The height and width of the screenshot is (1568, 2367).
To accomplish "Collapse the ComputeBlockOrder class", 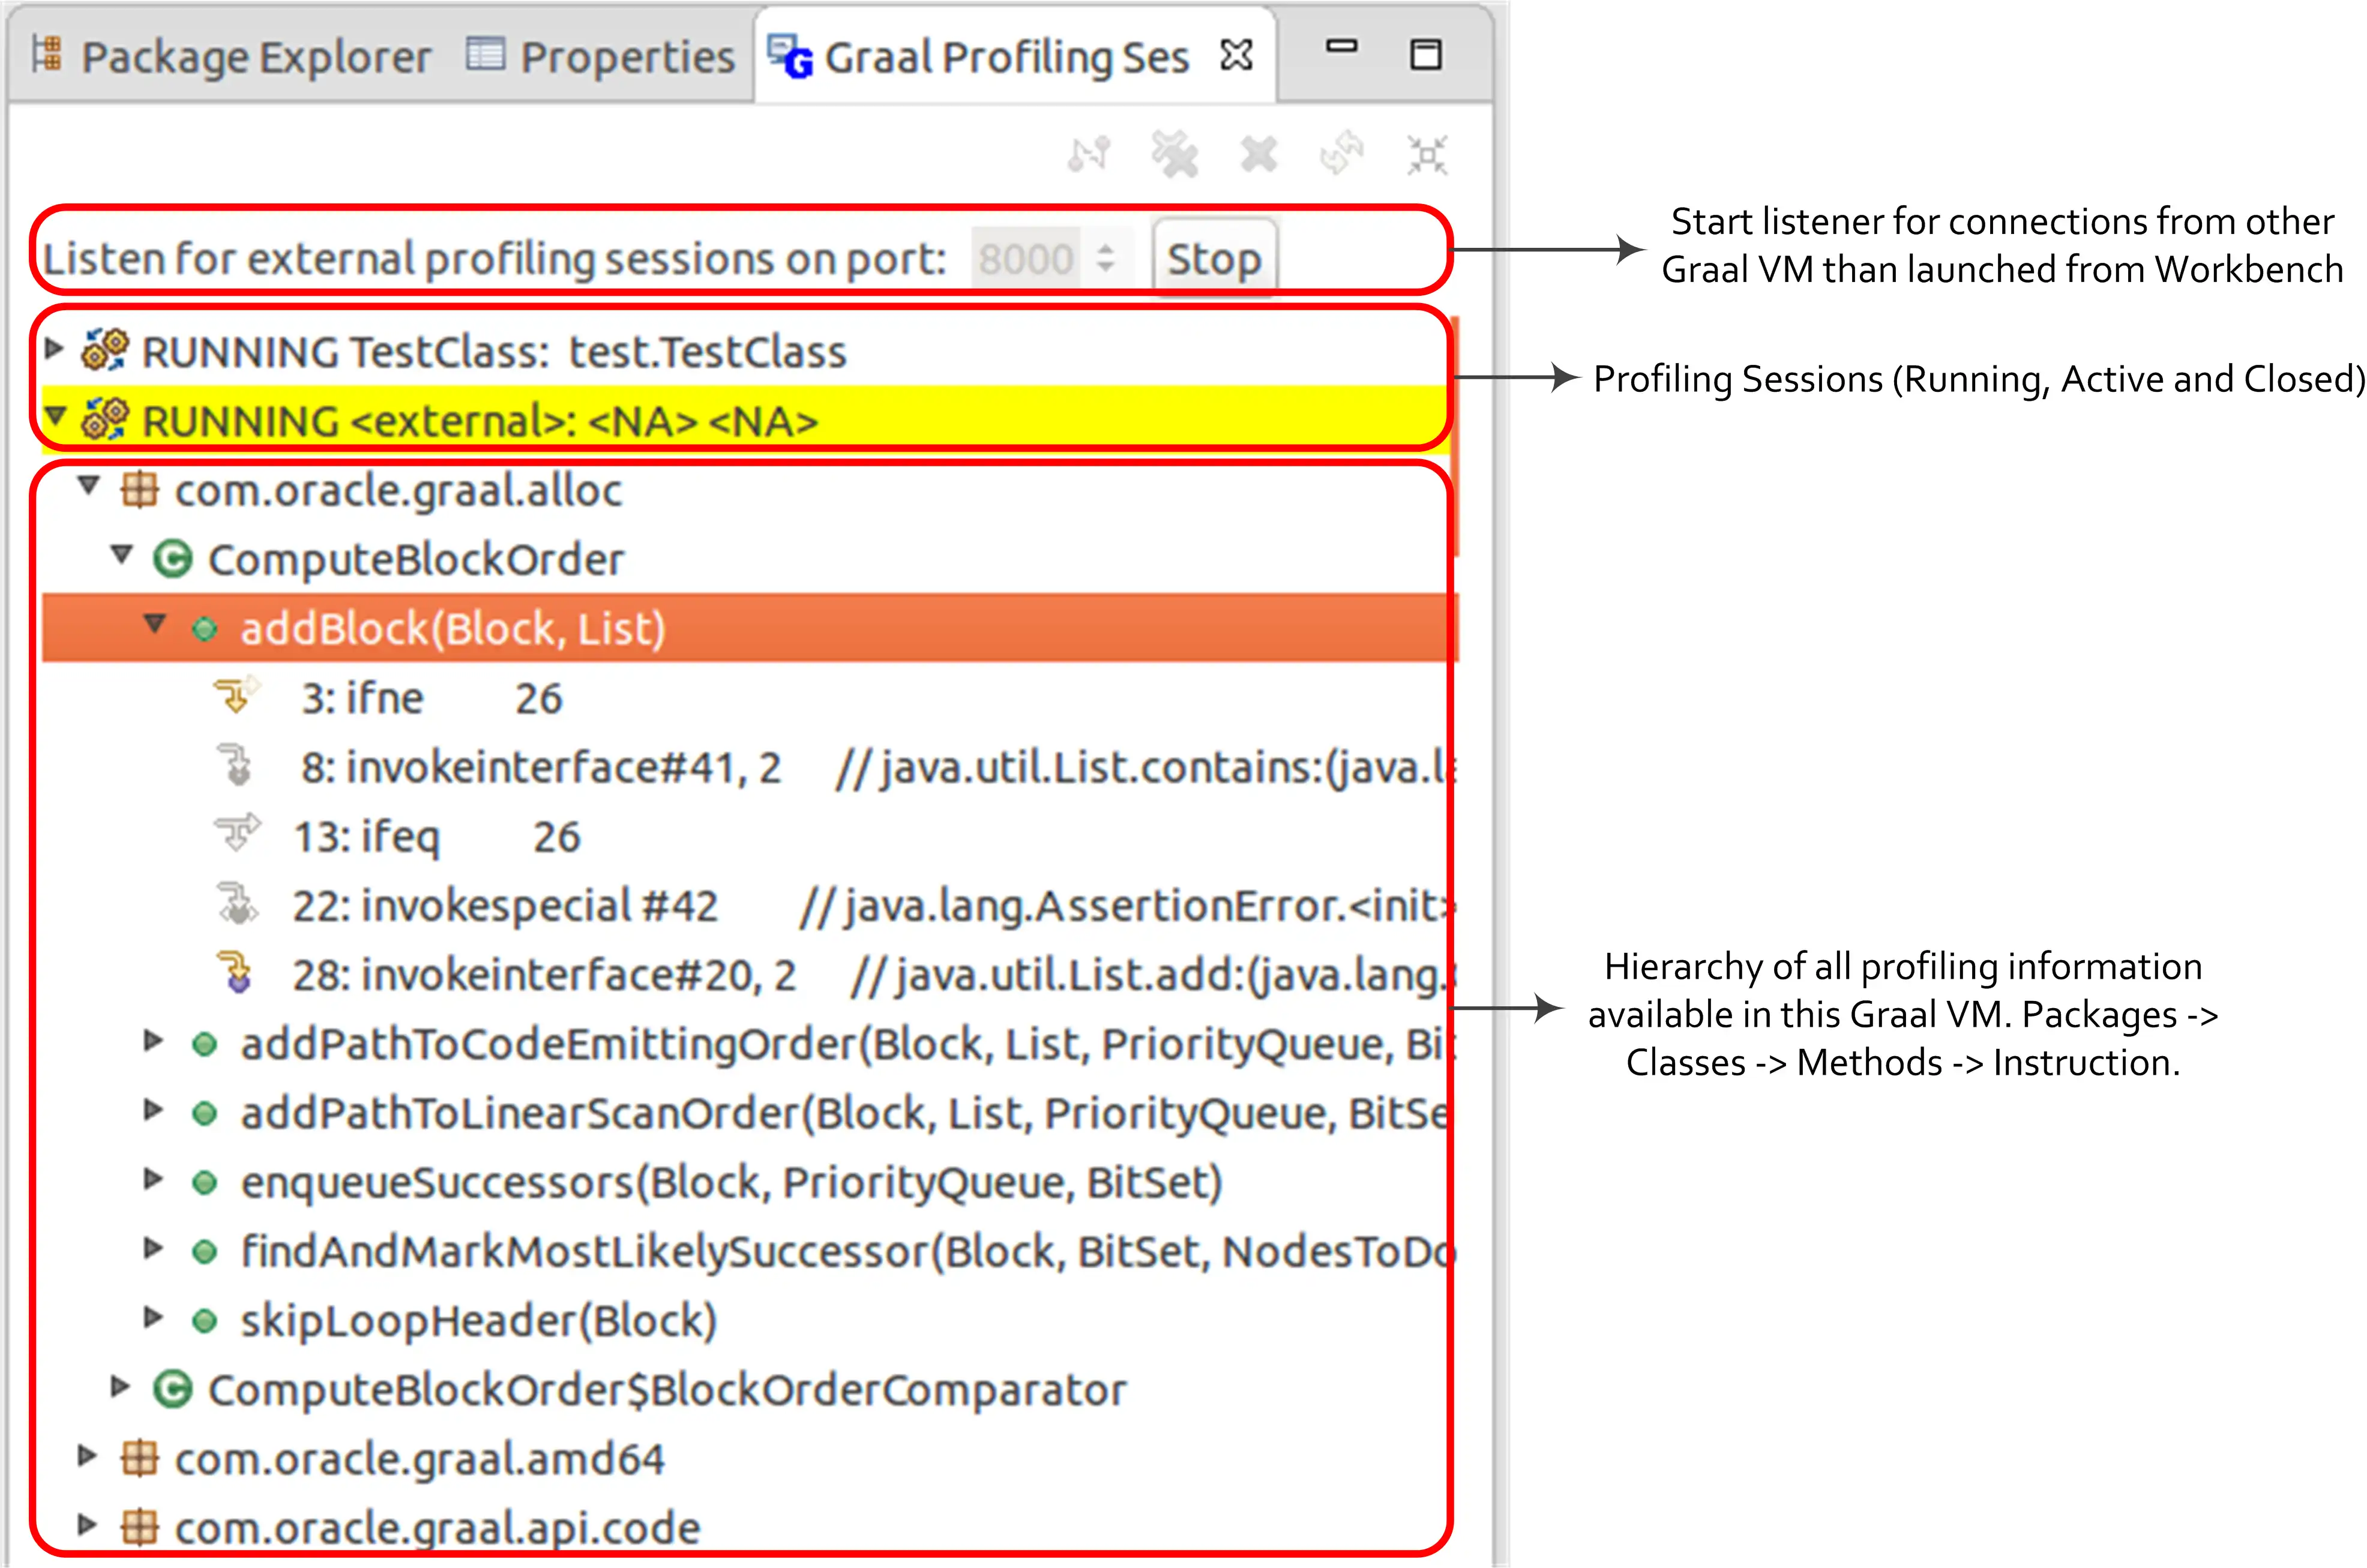I will coord(122,555).
